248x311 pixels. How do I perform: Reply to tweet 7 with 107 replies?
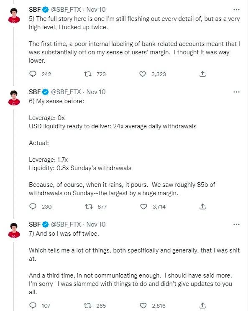[33, 306]
